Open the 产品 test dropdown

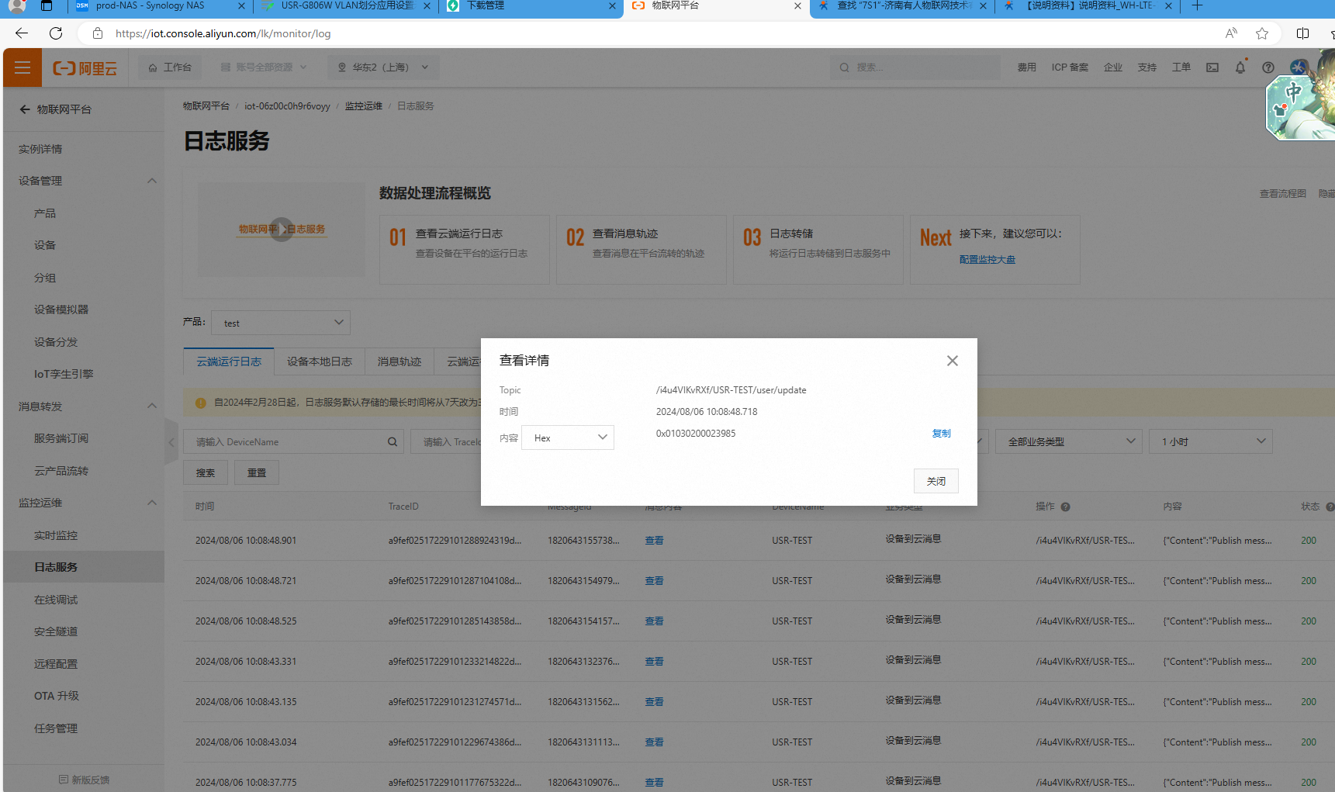(281, 323)
